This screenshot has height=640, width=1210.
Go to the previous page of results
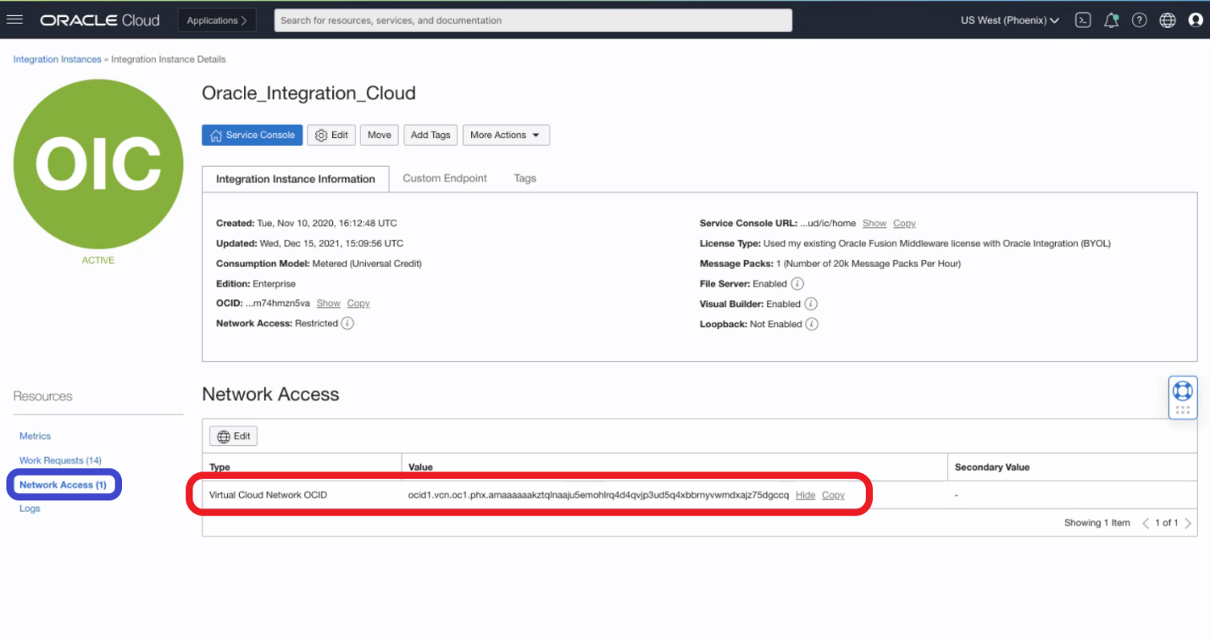(x=1146, y=523)
